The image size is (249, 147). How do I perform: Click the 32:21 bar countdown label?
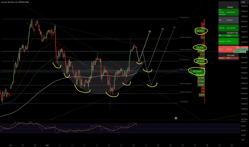click(243, 52)
